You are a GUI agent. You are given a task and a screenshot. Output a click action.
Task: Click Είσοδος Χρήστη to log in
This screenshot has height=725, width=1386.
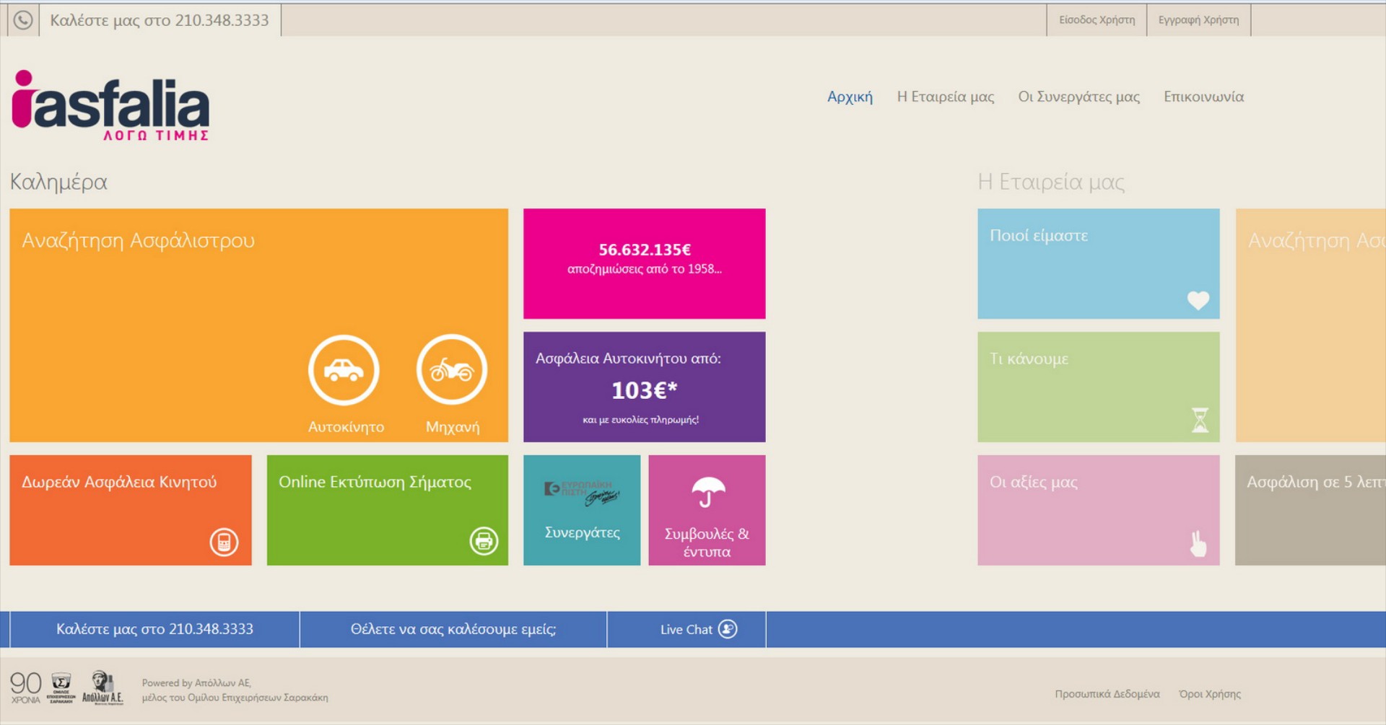(x=1097, y=20)
